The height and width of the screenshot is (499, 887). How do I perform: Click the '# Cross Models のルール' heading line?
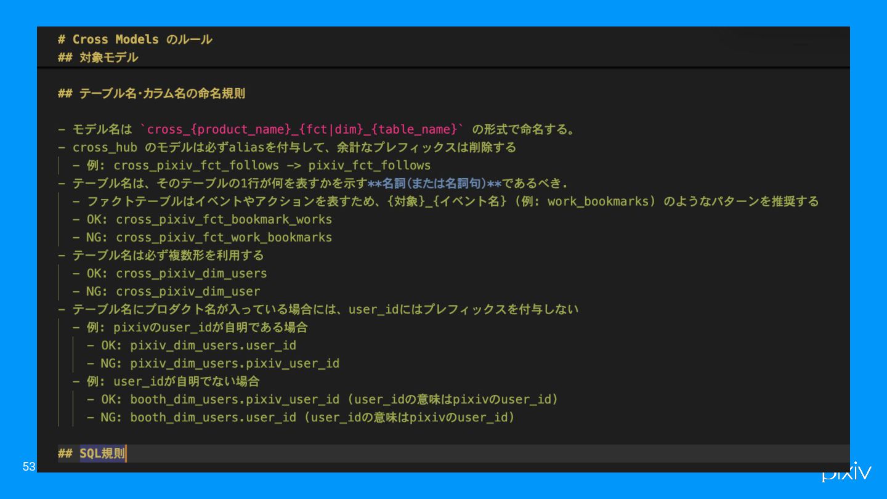click(x=135, y=39)
